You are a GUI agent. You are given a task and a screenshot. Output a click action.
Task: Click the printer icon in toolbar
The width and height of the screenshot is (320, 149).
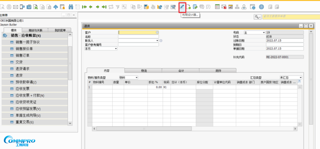pos(9,7)
